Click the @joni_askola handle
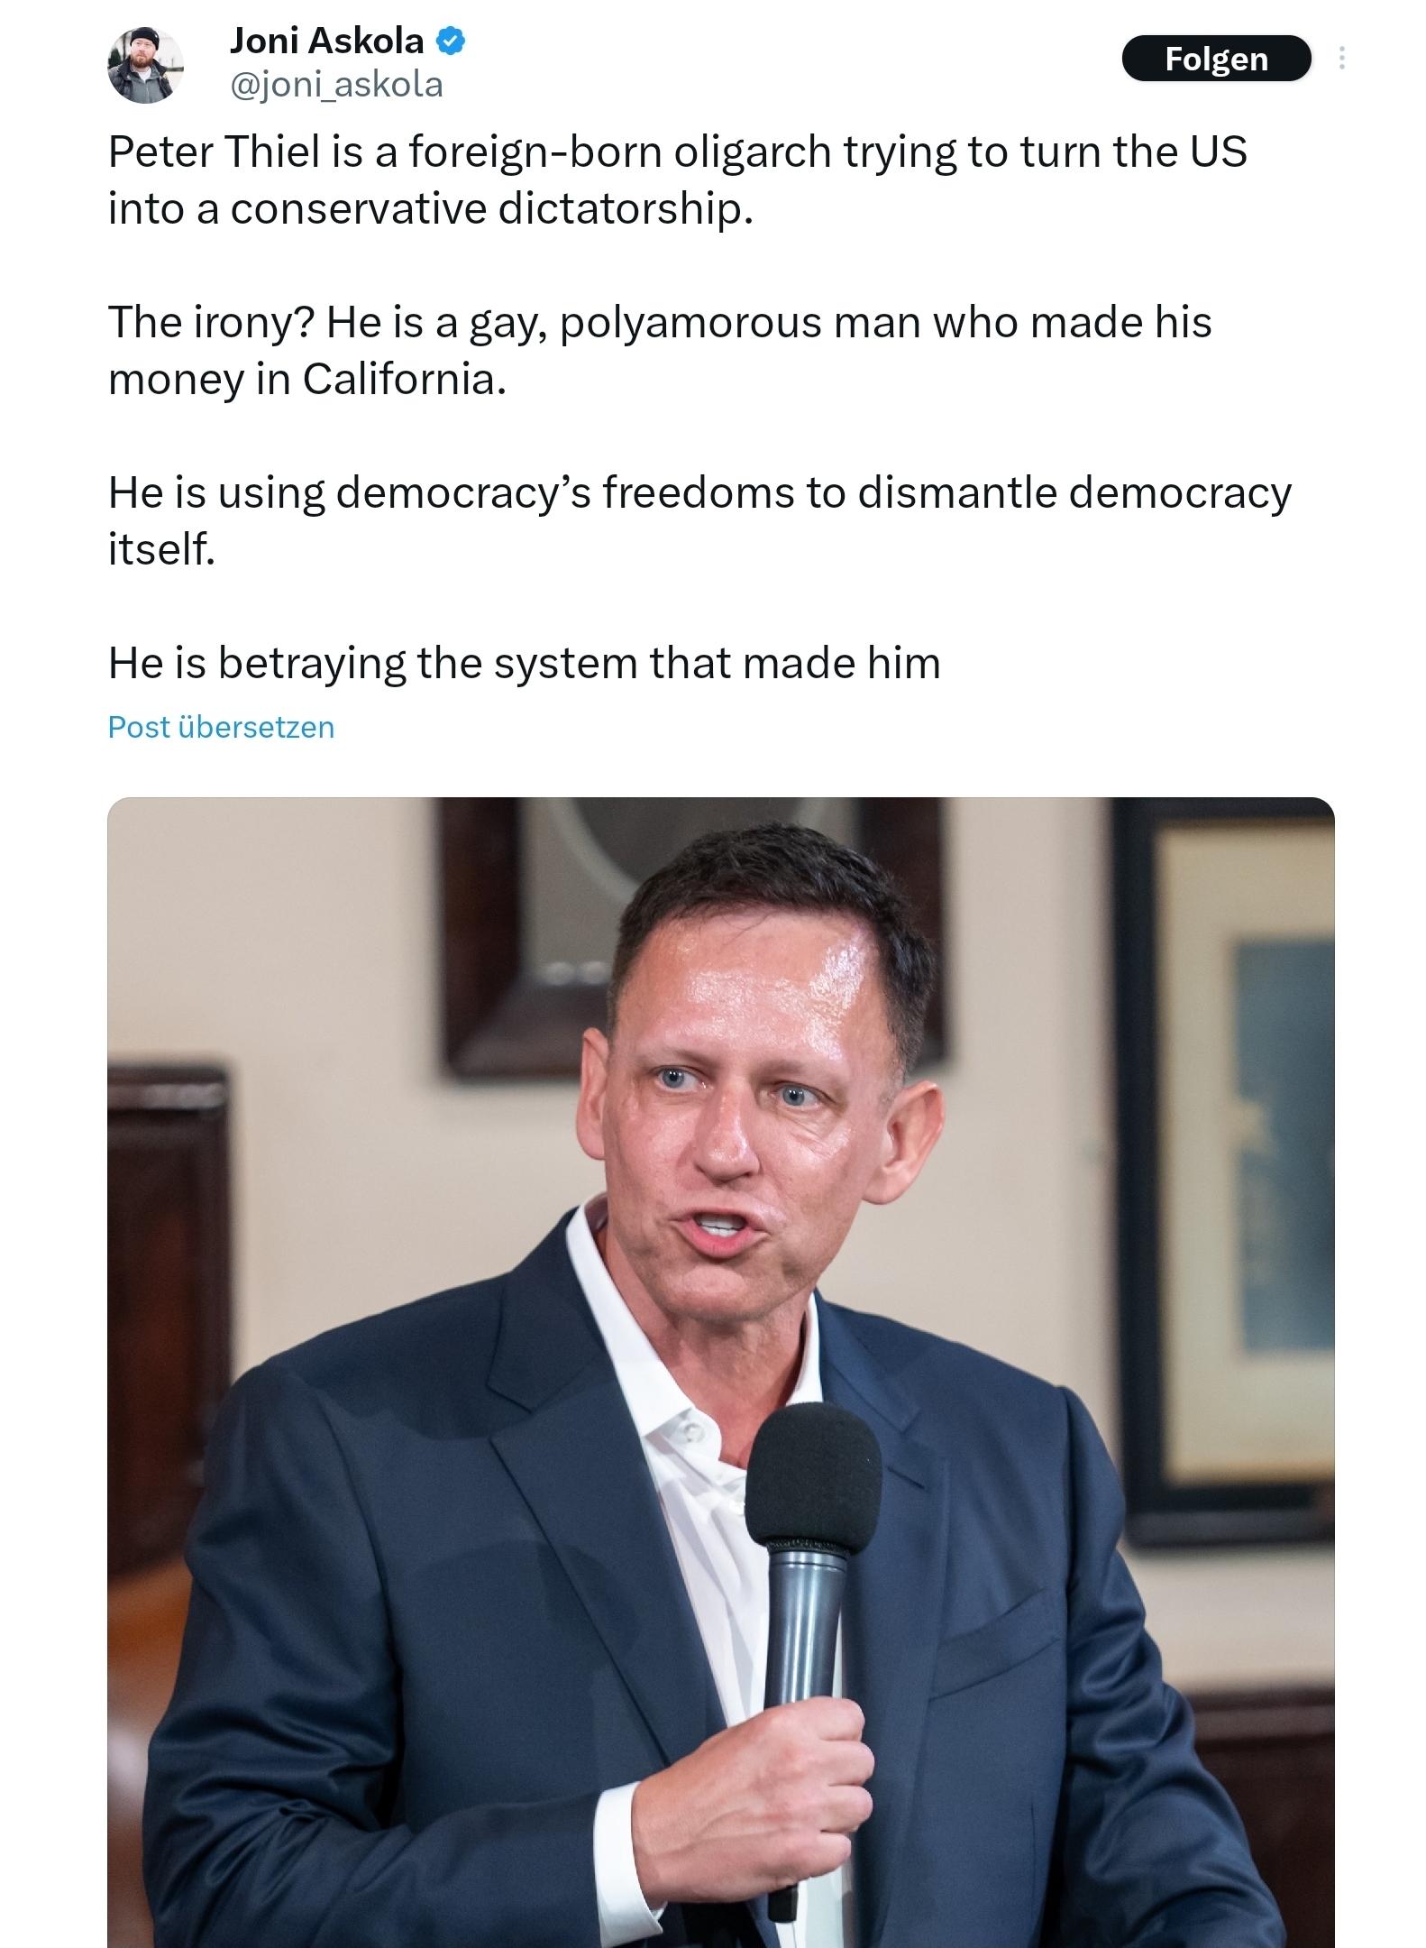 click(x=336, y=85)
